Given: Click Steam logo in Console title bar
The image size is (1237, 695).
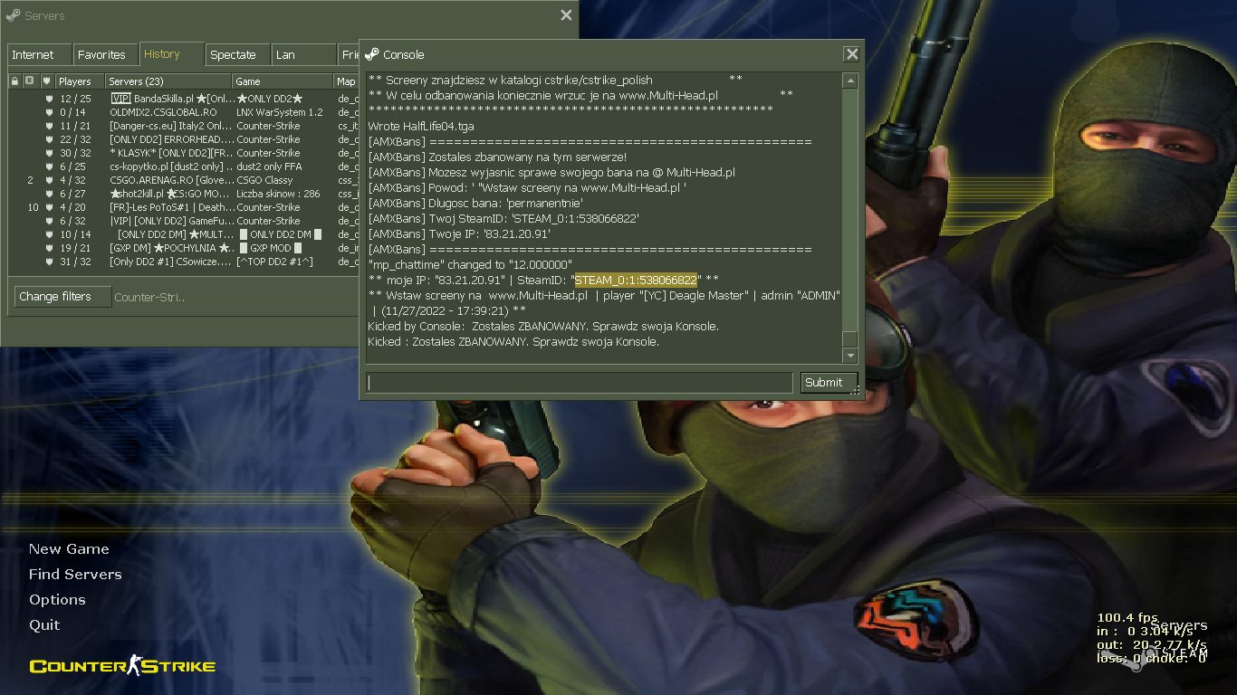Looking at the screenshot, I should click(x=371, y=54).
